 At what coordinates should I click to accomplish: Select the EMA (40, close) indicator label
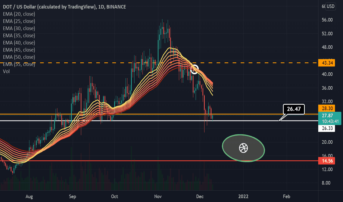pyautogui.click(x=19, y=43)
